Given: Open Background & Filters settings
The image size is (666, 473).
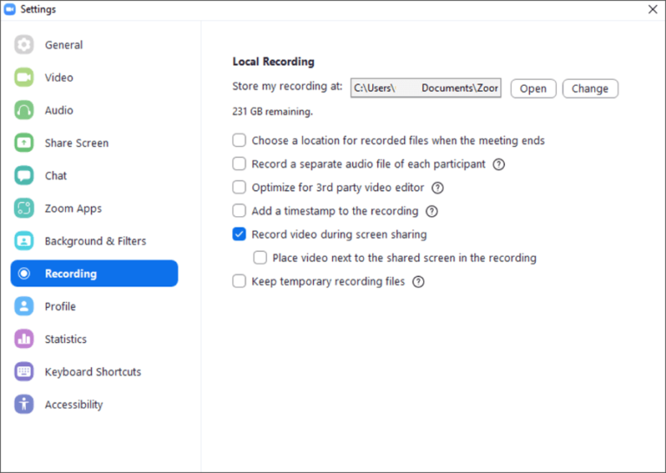Looking at the screenshot, I should 95,241.
